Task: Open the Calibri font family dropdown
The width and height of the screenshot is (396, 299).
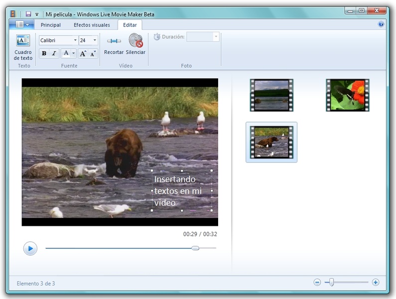Action: (x=75, y=40)
